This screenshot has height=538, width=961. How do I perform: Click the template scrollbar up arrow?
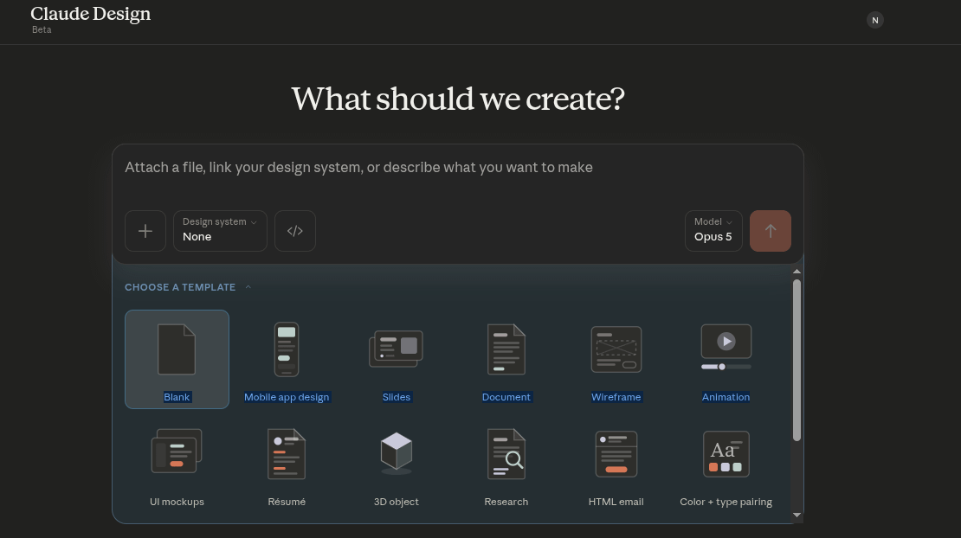(x=797, y=271)
